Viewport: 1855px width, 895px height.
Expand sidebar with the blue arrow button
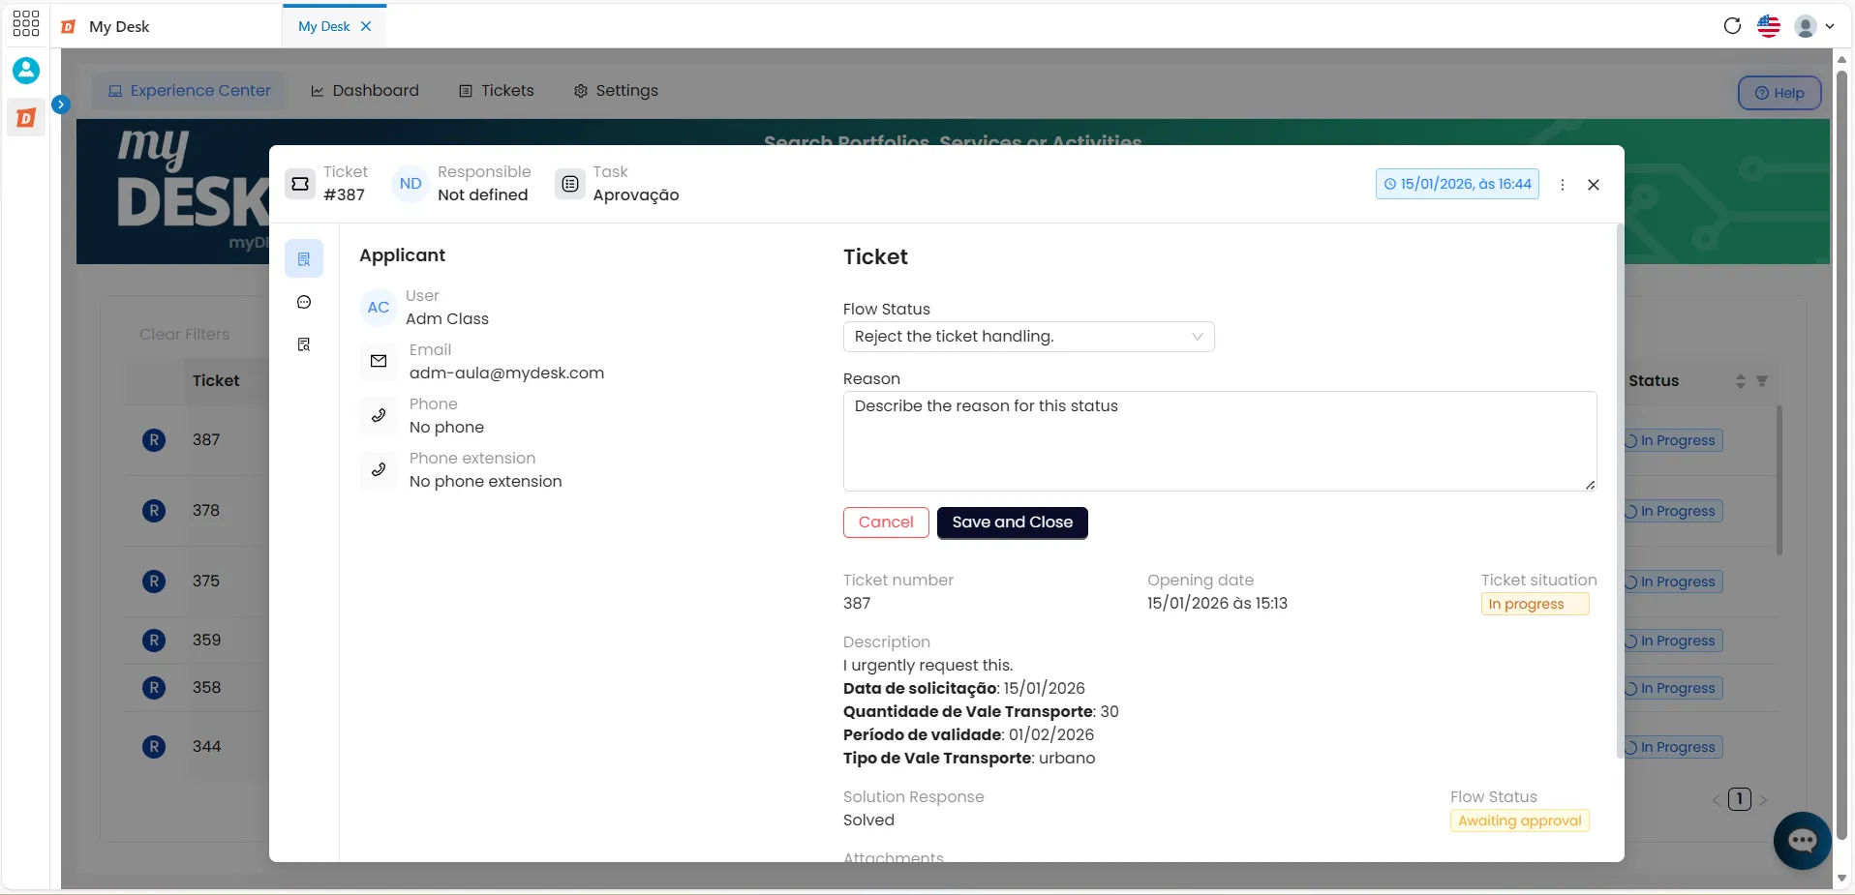click(61, 104)
